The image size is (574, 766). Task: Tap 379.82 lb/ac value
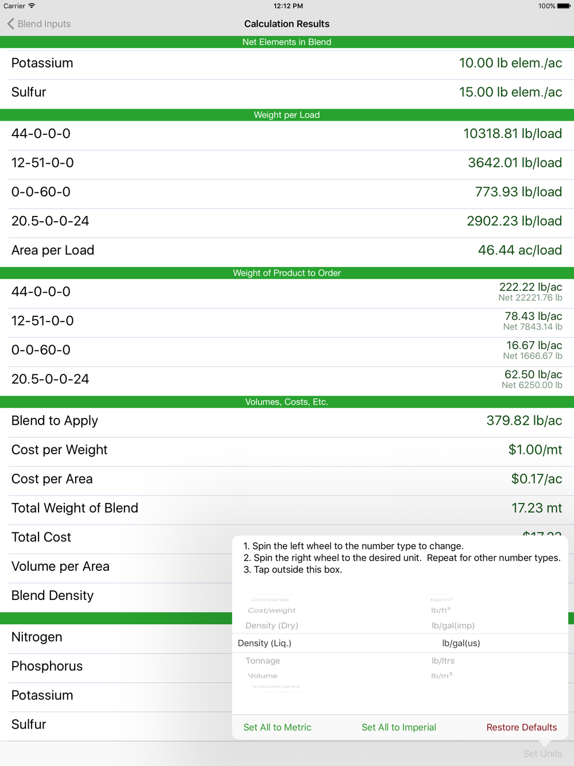coord(524,421)
